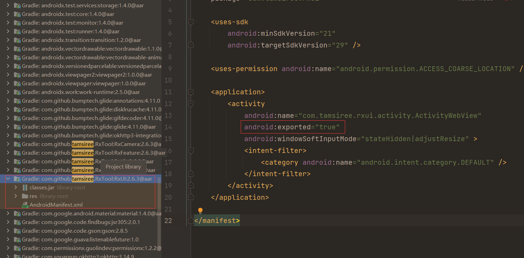This screenshot has height=258, width=524.
Task: Click the res folder icon
Action: tap(25, 196)
